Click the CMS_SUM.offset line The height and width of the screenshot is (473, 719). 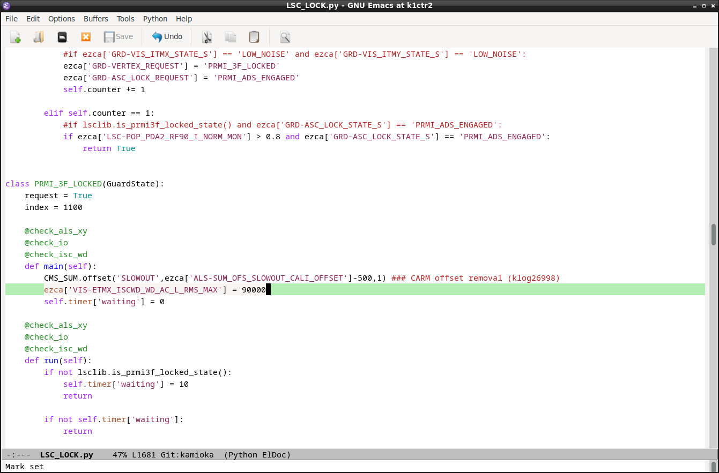[x=302, y=278]
